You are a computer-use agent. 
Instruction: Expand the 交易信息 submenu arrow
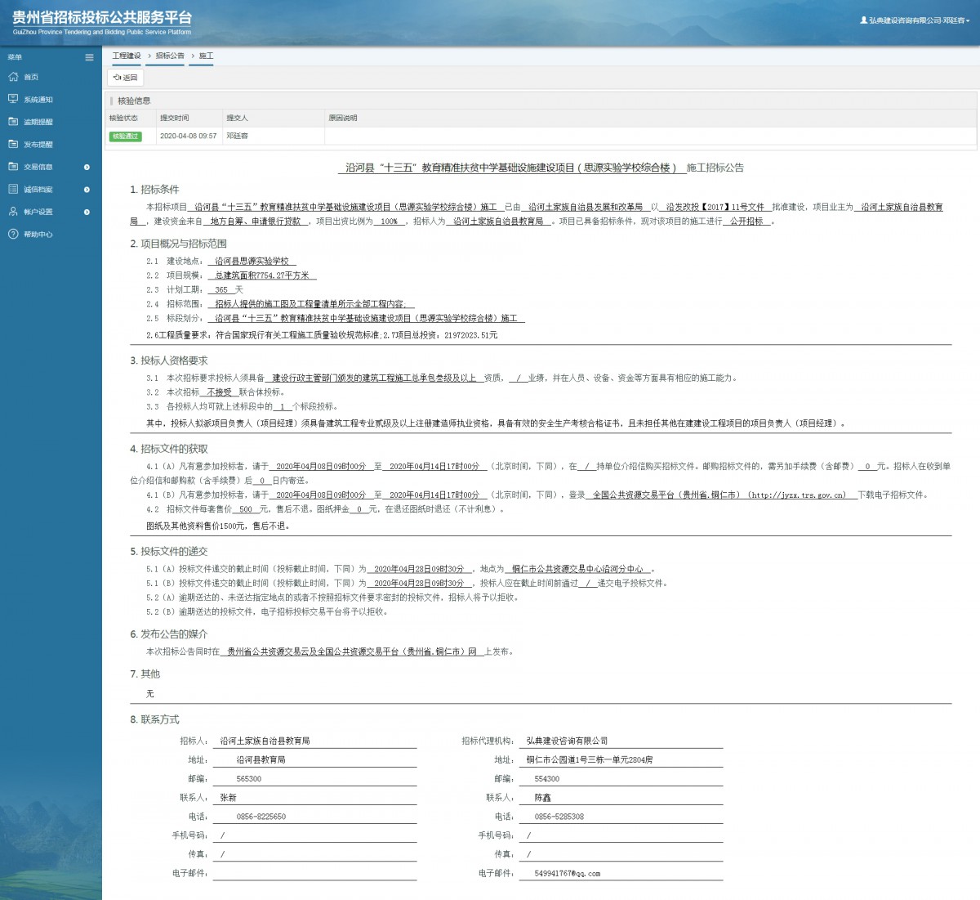(x=87, y=168)
